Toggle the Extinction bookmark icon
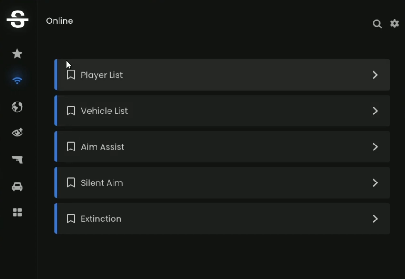 [x=70, y=219]
